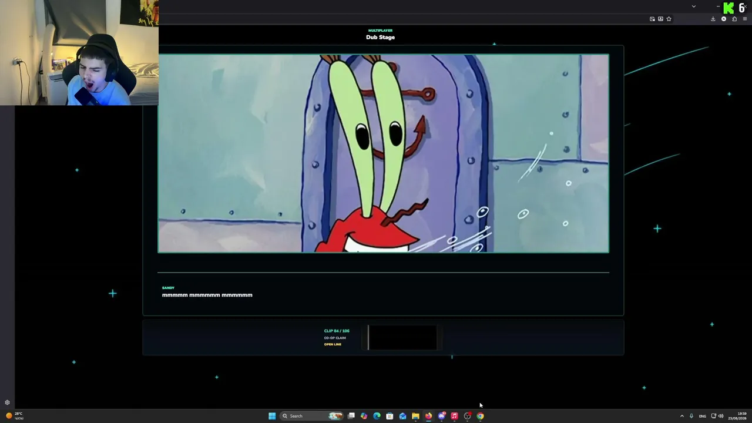752x423 pixels.
Task: Open Google Chrome from the taskbar
Action: click(x=480, y=416)
